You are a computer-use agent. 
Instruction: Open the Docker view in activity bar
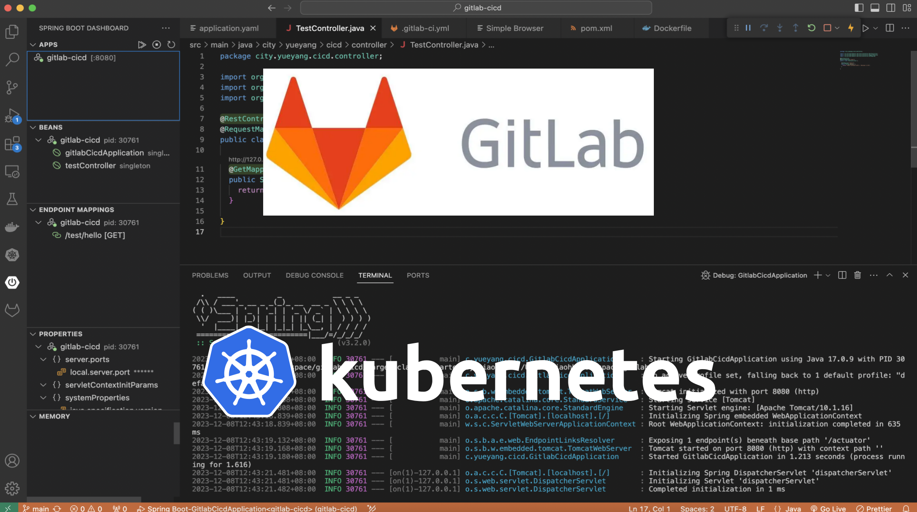[x=12, y=227]
